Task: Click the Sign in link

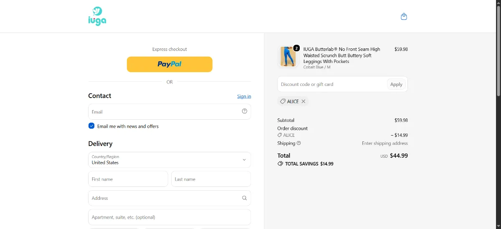Action: pyautogui.click(x=244, y=96)
